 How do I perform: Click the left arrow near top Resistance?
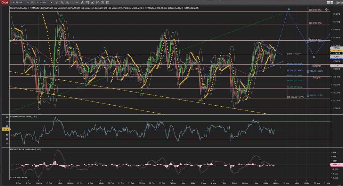click(x=327, y=10)
